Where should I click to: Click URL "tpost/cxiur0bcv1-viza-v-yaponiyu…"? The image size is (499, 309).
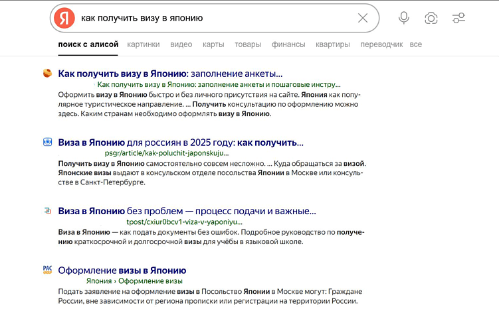[x=184, y=221]
